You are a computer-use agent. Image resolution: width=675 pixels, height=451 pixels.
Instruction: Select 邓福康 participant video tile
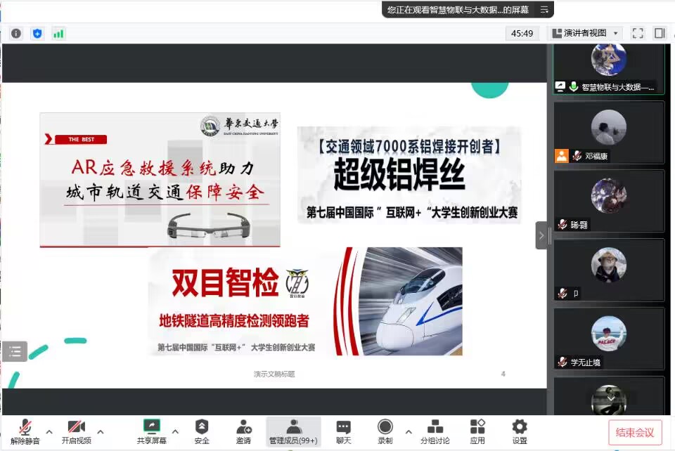point(608,133)
